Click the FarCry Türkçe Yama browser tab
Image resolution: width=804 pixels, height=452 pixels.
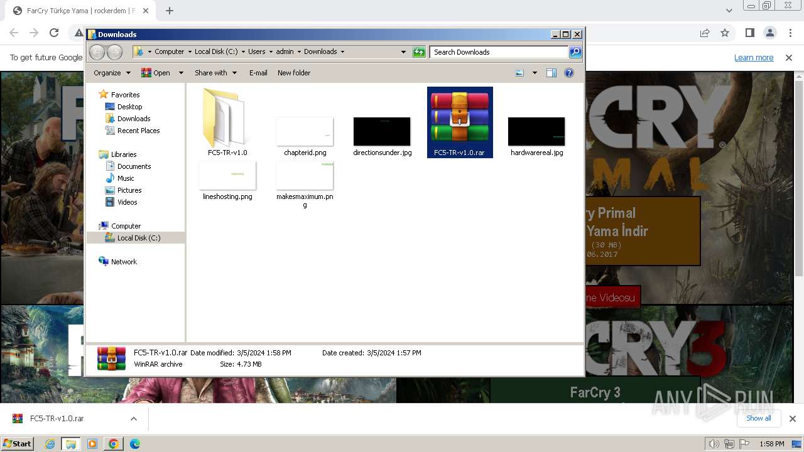[x=80, y=11]
